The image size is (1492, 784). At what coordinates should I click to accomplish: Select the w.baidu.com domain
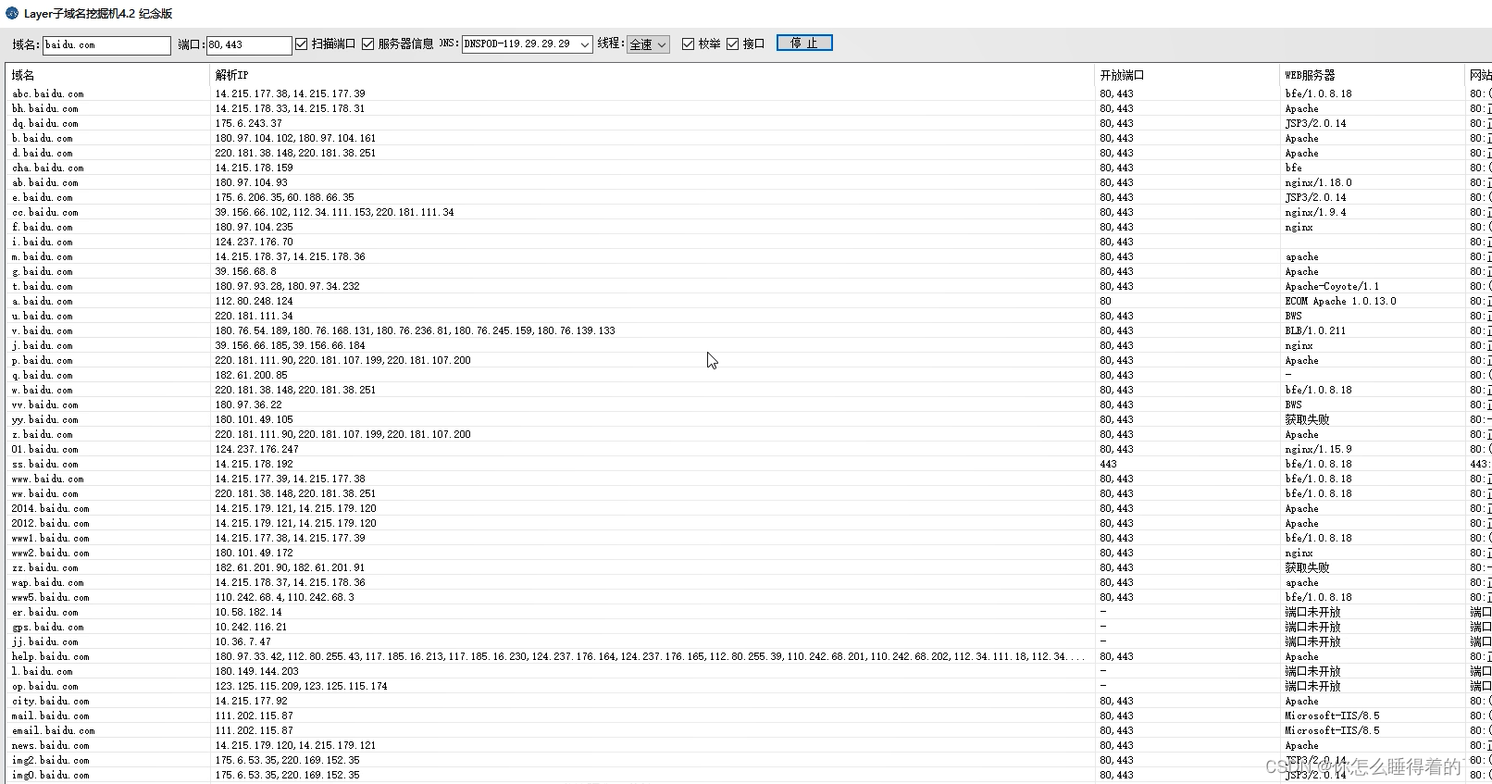pyautogui.click(x=43, y=390)
